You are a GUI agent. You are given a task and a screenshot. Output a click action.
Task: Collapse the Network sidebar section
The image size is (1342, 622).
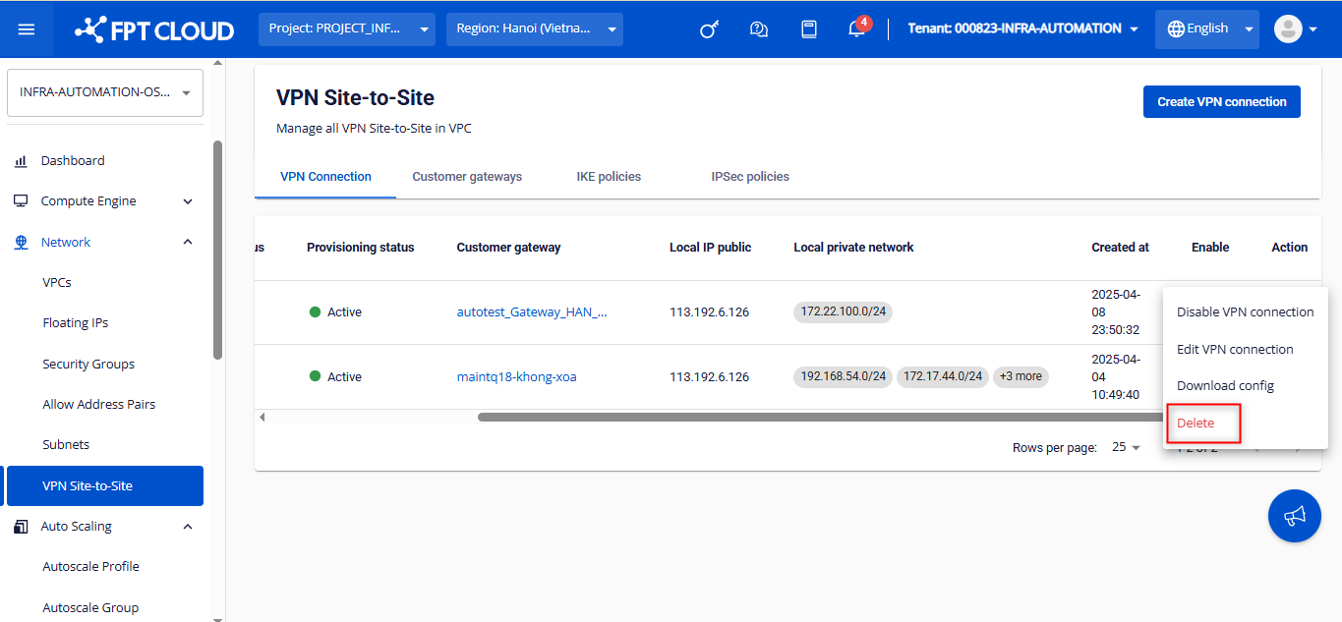pos(188,242)
